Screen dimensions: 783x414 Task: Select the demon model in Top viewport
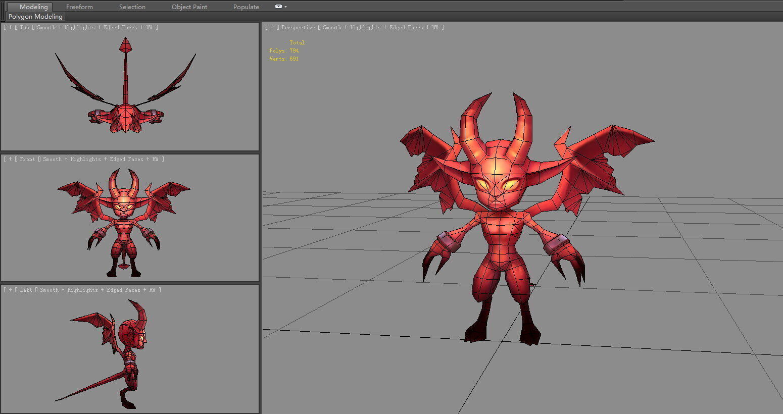point(125,116)
